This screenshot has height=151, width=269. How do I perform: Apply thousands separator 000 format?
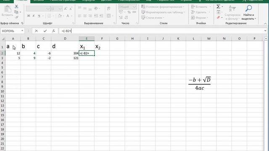134,12
